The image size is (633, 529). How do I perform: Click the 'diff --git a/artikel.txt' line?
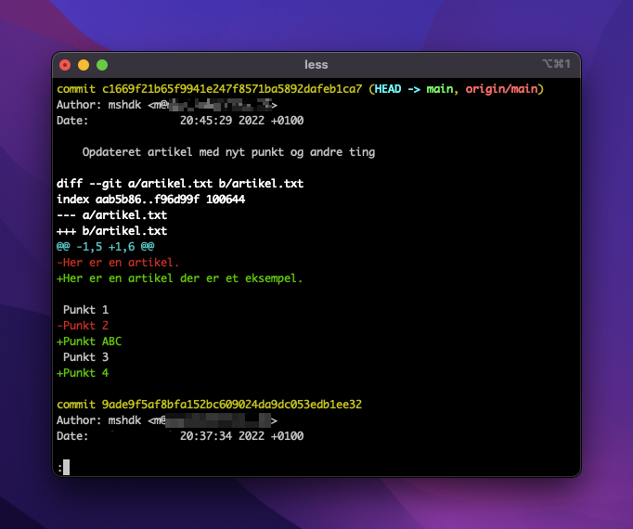pyautogui.click(x=180, y=184)
